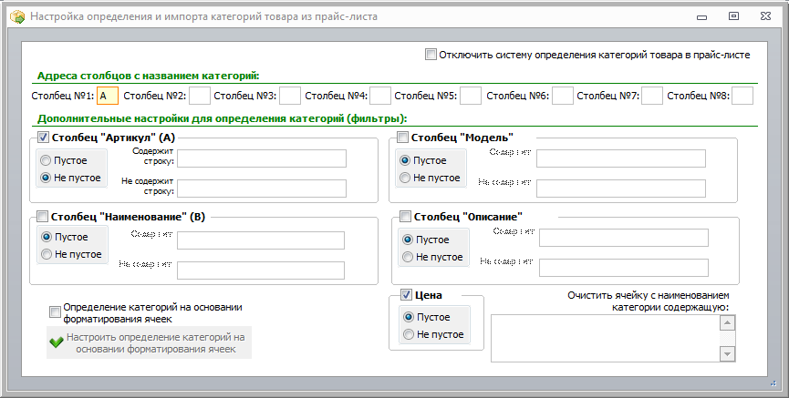789x398 pixels.
Task: Focus Описание contains-string field
Action: tap(624, 238)
